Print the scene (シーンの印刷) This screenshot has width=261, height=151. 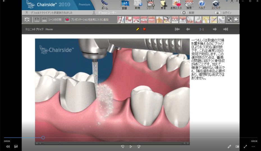coord(52,20)
